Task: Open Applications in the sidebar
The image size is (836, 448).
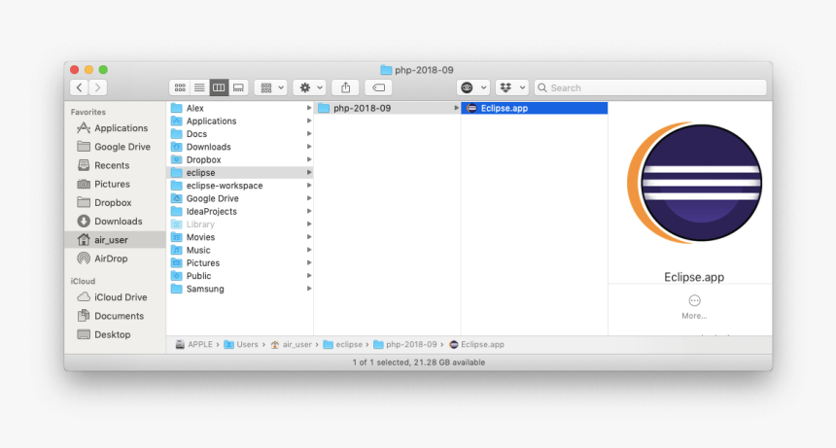Action: pos(113,128)
